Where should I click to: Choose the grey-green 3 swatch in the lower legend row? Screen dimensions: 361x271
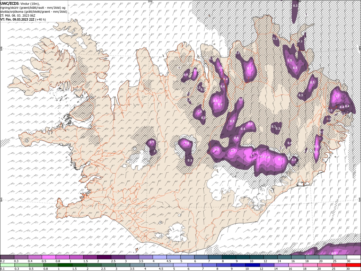[122, 265]
